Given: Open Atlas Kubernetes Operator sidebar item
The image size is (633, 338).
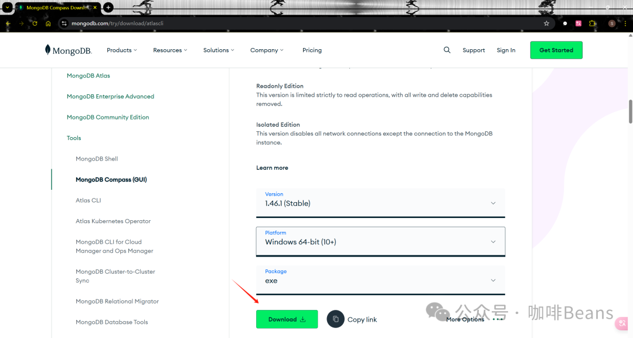Looking at the screenshot, I should [113, 221].
